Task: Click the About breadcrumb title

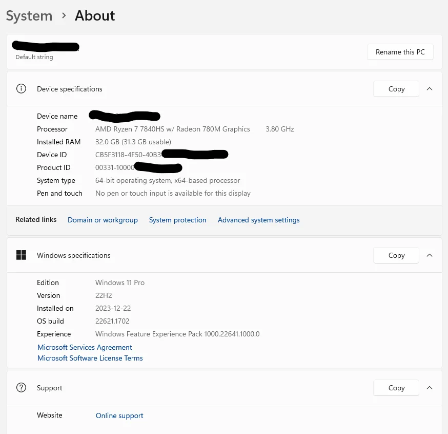Action: tap(95, 15)
